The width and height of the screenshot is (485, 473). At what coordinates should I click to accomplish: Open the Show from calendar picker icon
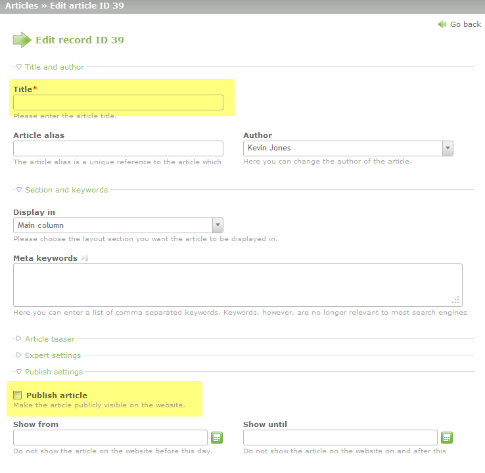click(217, 438)
